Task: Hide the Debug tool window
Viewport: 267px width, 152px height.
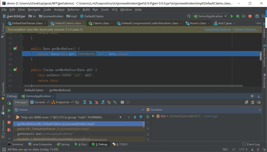Action: (x=259, y=96)
